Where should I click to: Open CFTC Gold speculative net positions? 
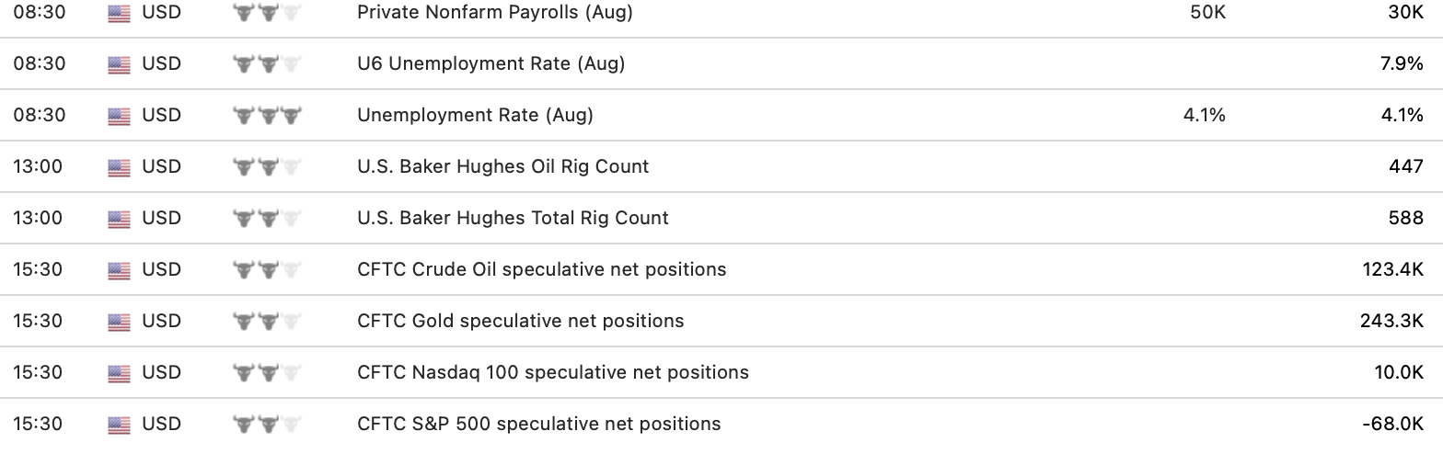click(x=521, y=322)
